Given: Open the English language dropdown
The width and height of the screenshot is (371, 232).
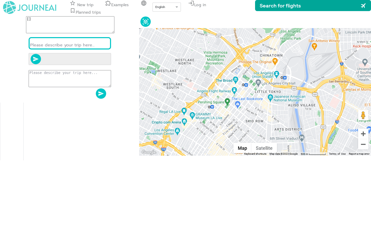Looking at the screenshot, I should [x=167, y=7].
